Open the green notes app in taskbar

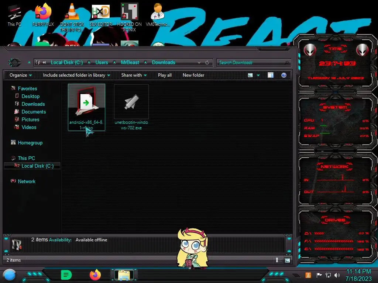pyautogui.click(x=66, y=275)
